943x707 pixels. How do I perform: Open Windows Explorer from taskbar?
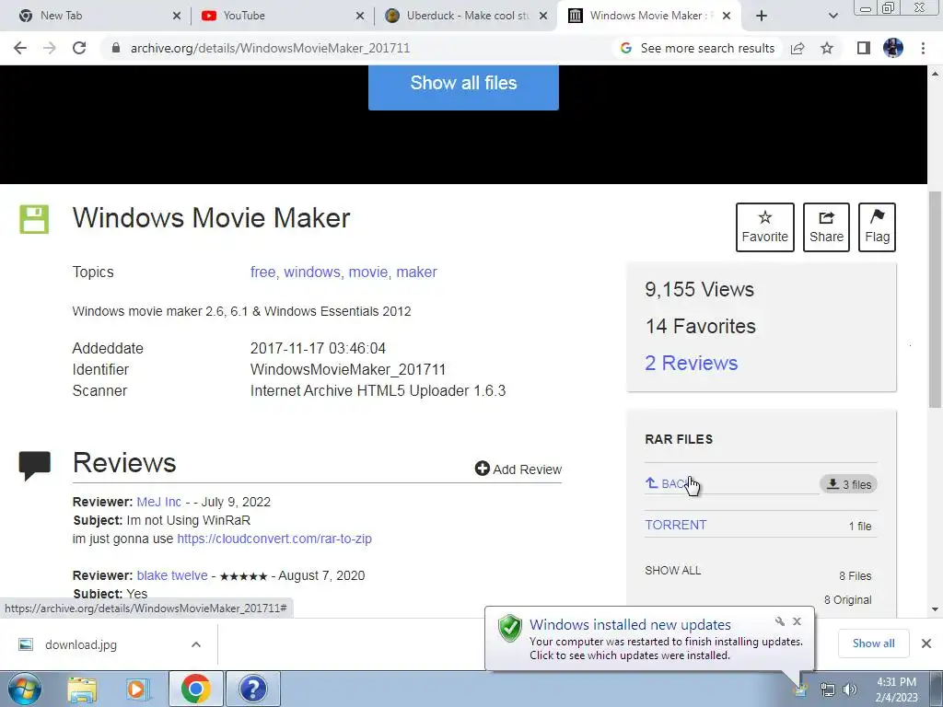pos(82,690)
